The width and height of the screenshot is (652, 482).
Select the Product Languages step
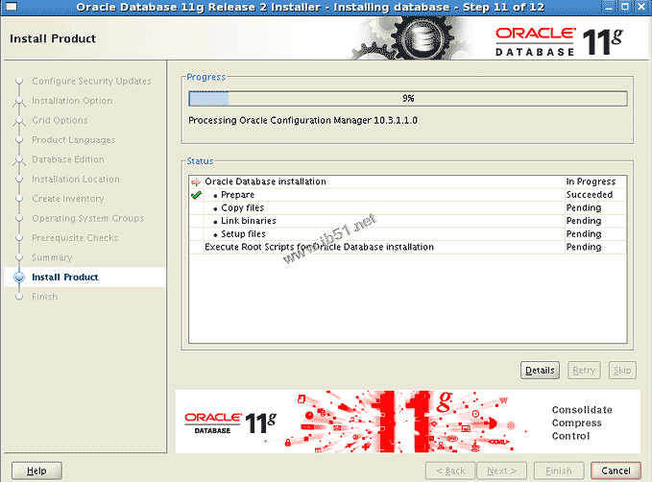[x=74, y=140]
